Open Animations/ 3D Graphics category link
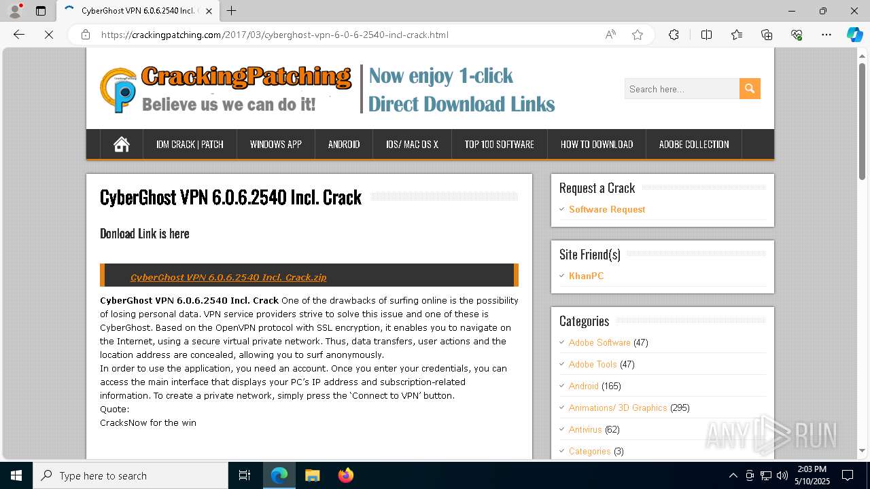The image size is (870, 489). [x=618, y=407]
